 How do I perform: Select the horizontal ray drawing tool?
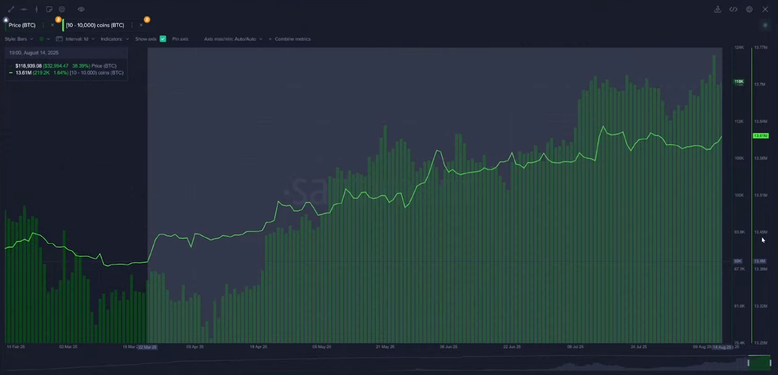(x=24, y=9)
